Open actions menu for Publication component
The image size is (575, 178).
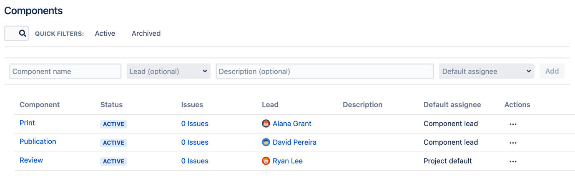(513, 143)
